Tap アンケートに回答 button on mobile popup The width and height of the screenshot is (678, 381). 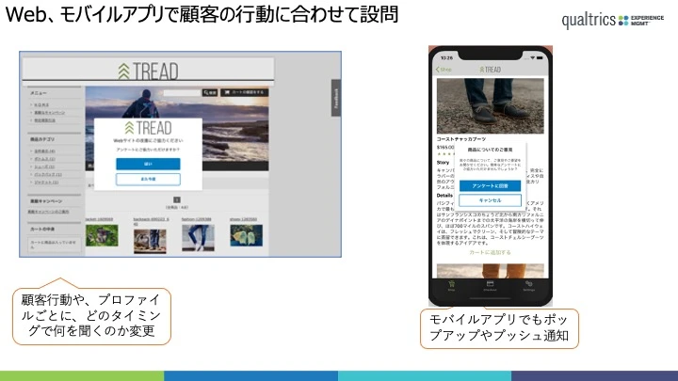click(x=490, y=186)
